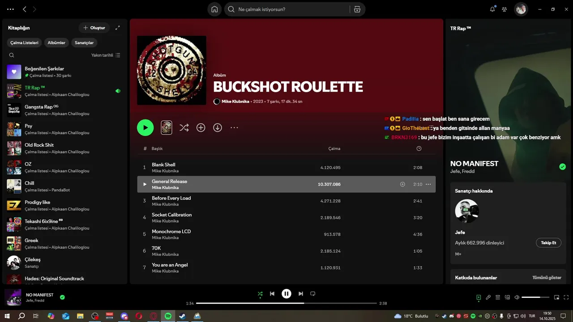Open the Browse icon in search bar
The height and width of the screenshot is (322, 573).
[357, 9]
